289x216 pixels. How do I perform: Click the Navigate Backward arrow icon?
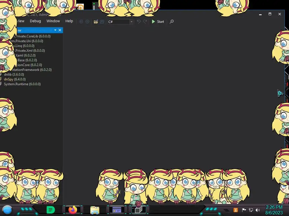(x=81, y=21)
